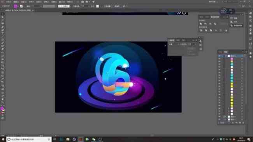Click the last pathfinder icon in bottom row
The image size is (253, 142).
coord(226,30)
